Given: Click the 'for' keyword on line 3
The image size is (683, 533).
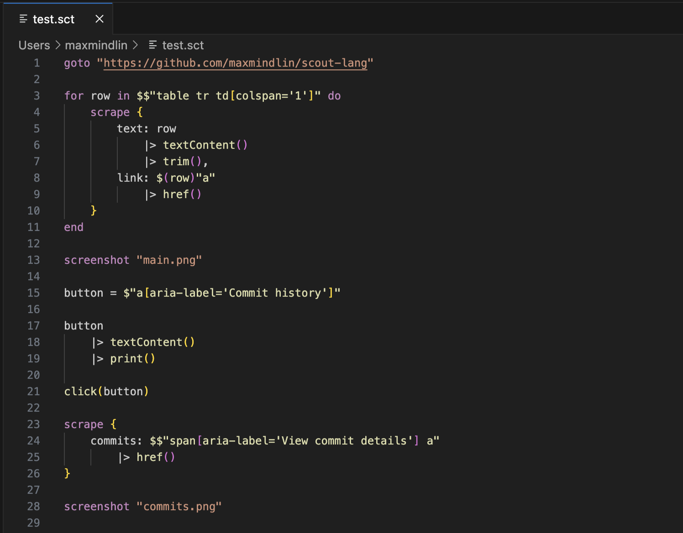Looking at the screenshot, I should point(74,96).
